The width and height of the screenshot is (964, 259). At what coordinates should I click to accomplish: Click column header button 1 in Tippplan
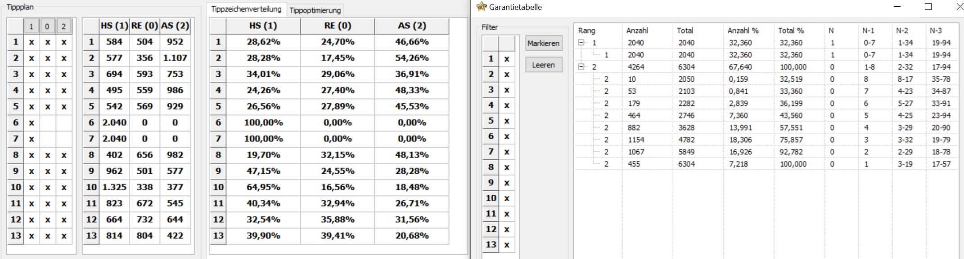click(32, 26)
